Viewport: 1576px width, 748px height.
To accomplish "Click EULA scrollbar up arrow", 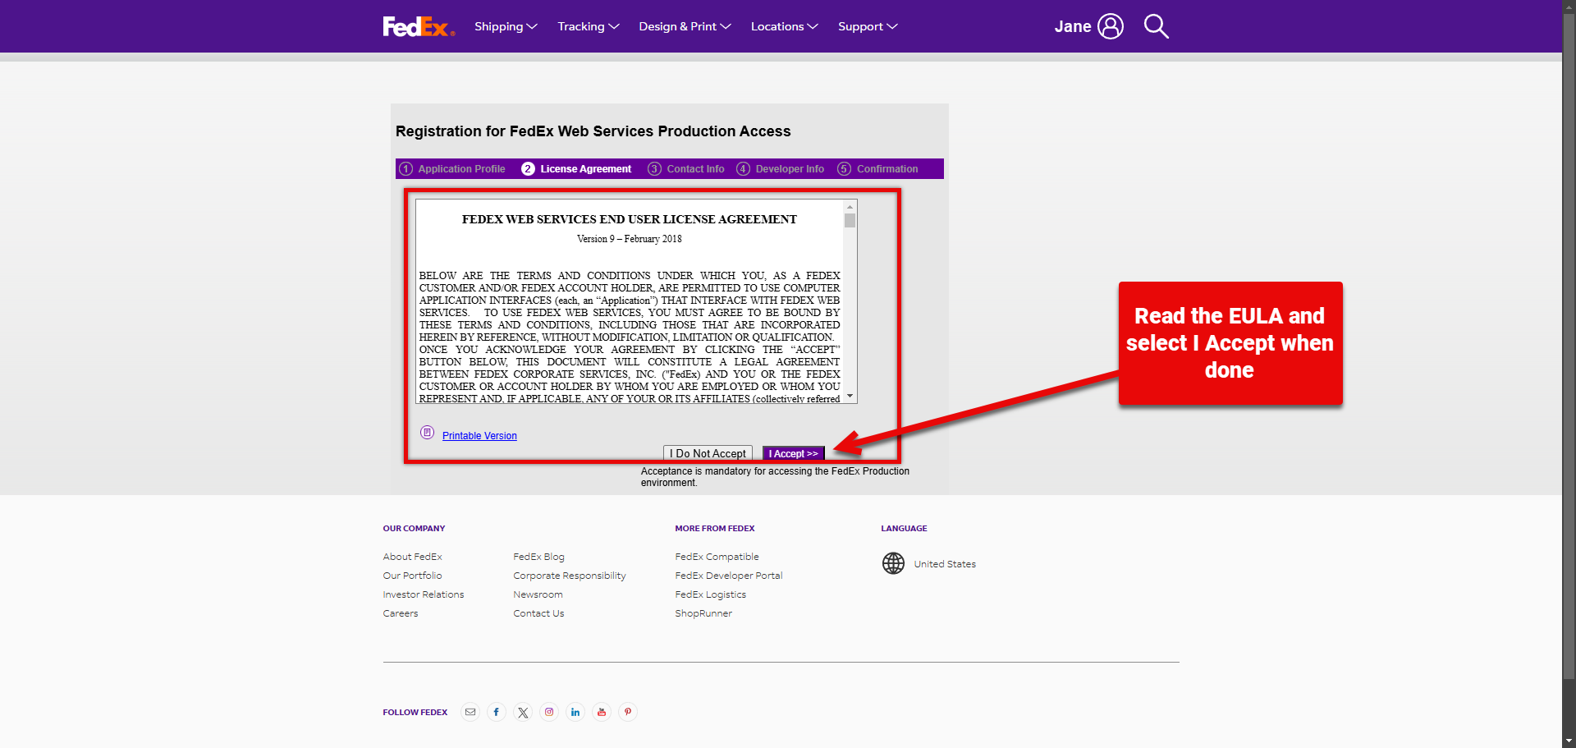I will [850, 206].
